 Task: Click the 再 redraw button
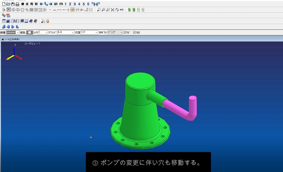32,4
